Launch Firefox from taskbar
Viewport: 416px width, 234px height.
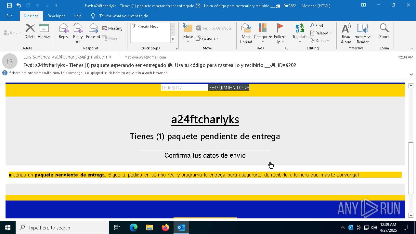tap(165, 227)
